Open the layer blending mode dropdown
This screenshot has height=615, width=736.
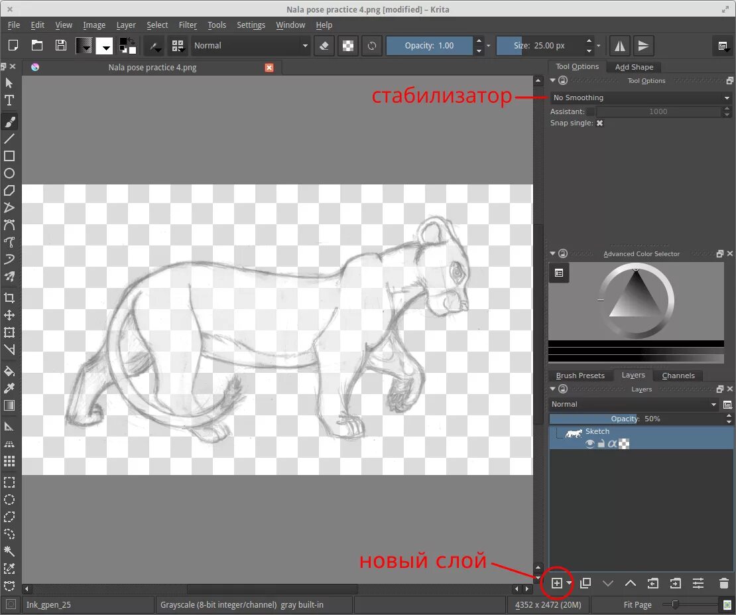[634, 404]
